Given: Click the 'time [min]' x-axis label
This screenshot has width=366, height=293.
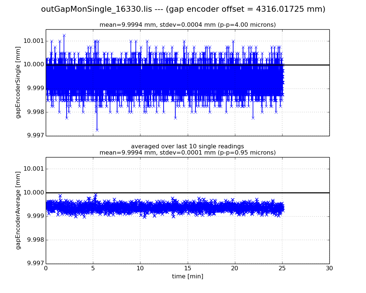Looking at the screenshot, I should tap(187, 277).
